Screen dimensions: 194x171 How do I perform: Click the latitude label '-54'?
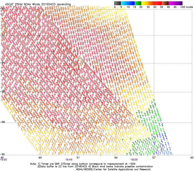[x=2, y=62]
